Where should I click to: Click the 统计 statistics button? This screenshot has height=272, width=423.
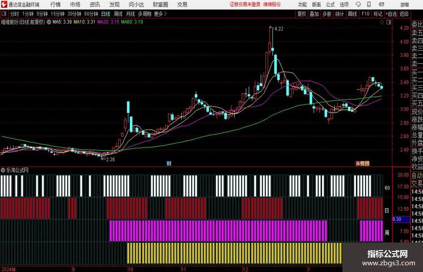pyautogui.click(x=340, y=14)
